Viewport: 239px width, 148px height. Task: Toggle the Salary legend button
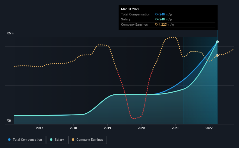click(x=57, y=140)
